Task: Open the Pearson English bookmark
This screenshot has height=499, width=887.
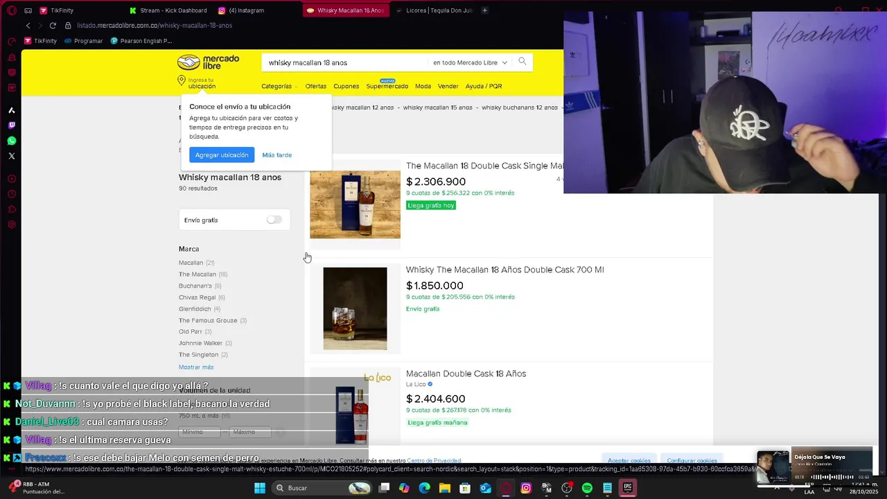Action: click(141, 41)
